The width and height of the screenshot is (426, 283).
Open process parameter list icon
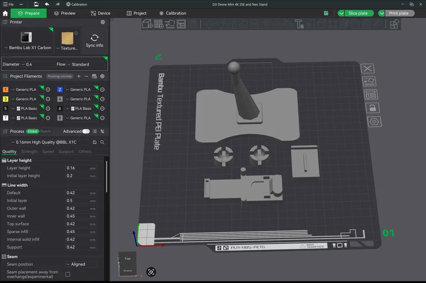click(x=95, y=131)
